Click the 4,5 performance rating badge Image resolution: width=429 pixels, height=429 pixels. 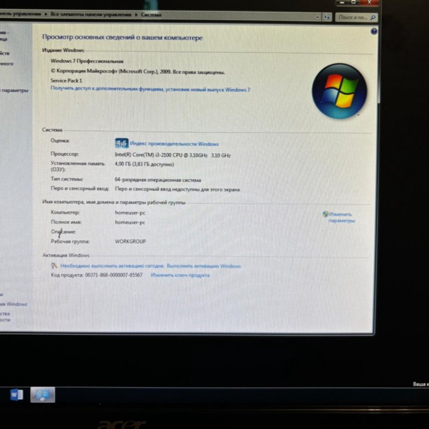point(122,143)
